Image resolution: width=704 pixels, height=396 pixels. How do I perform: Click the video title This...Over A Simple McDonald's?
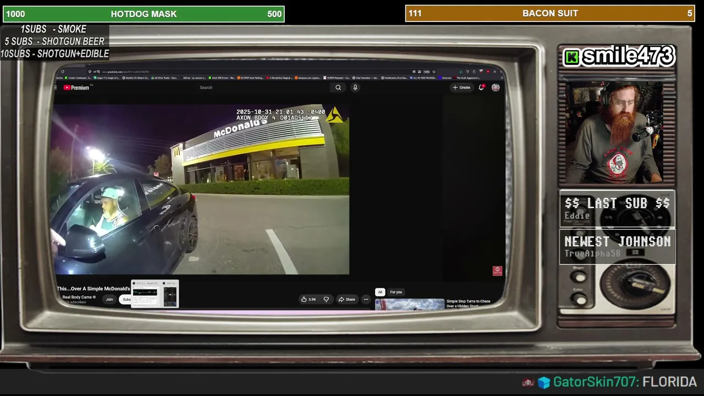[94, 289]
